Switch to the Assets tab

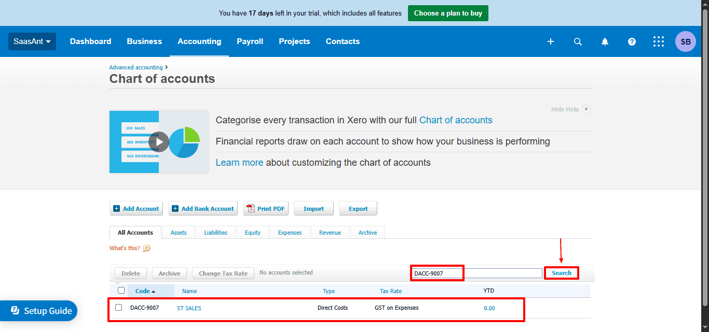pyautogui.click(x=179, y=233)
